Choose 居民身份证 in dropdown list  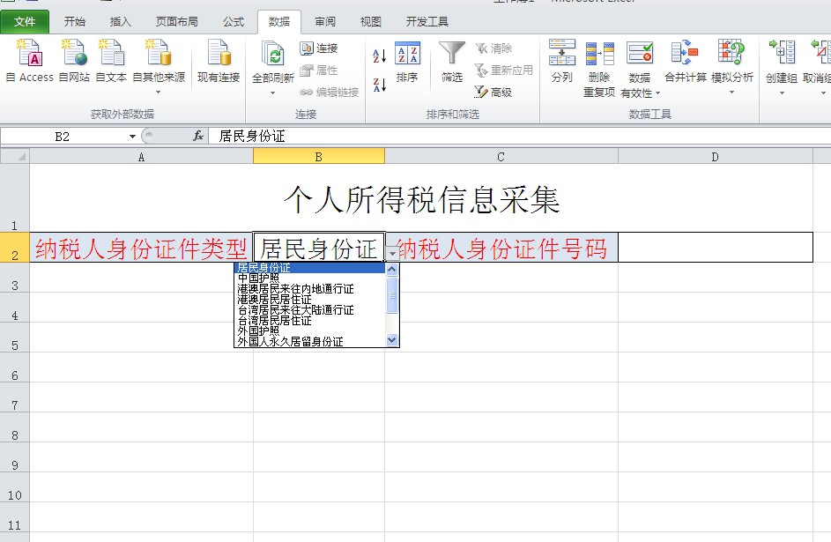[309, 268]
